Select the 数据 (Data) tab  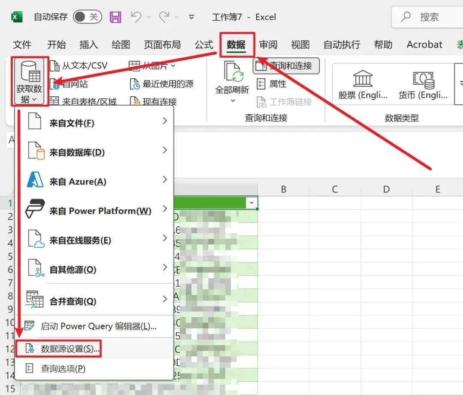click(236, 45)
